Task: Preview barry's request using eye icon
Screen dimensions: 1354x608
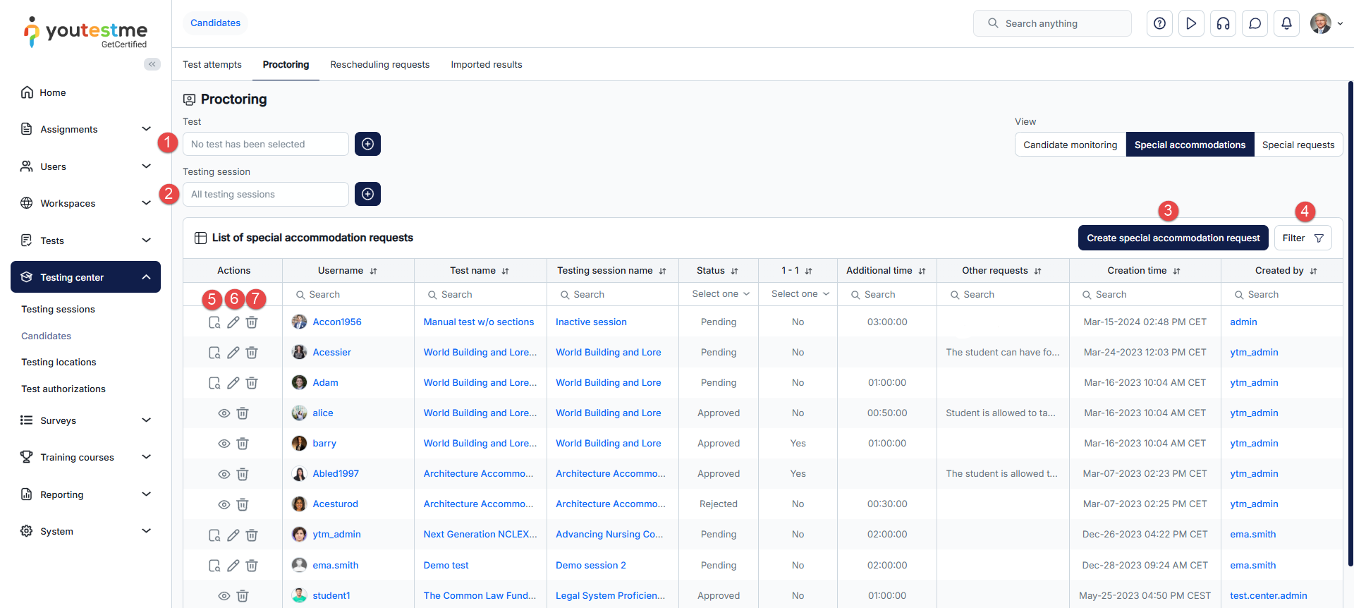Action: point(224,444)
